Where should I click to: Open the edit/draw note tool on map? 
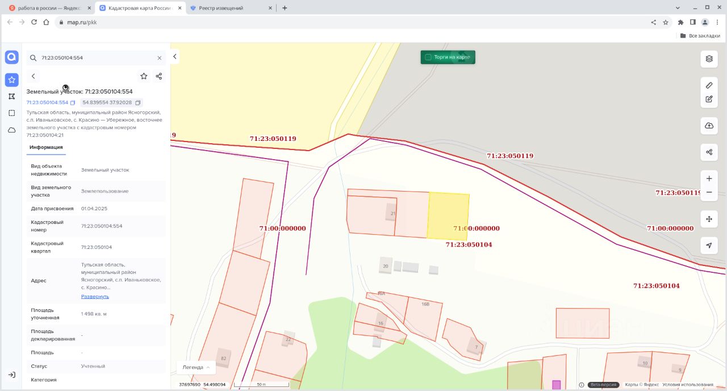coord(709,99)
